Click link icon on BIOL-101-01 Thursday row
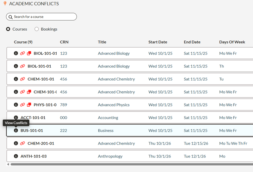The height and width of the screenshot is (172, 253). coord(22,66)
